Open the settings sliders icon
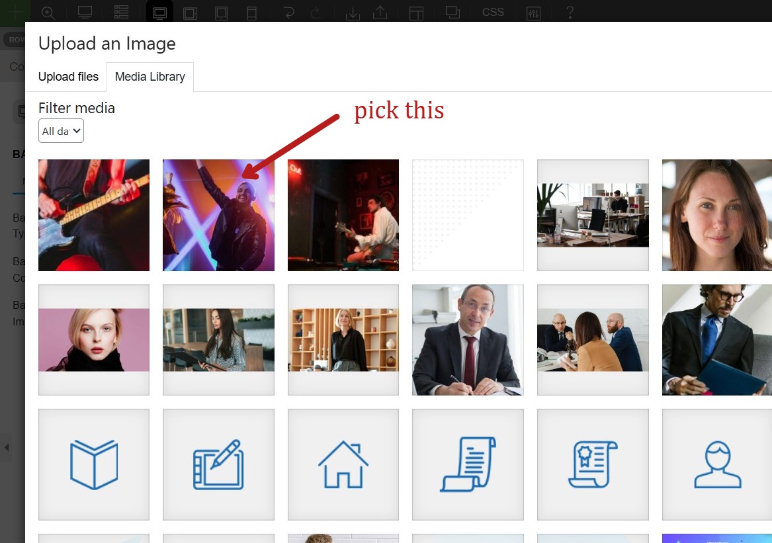Screen dimensions: 772x543 coord(533,12)
